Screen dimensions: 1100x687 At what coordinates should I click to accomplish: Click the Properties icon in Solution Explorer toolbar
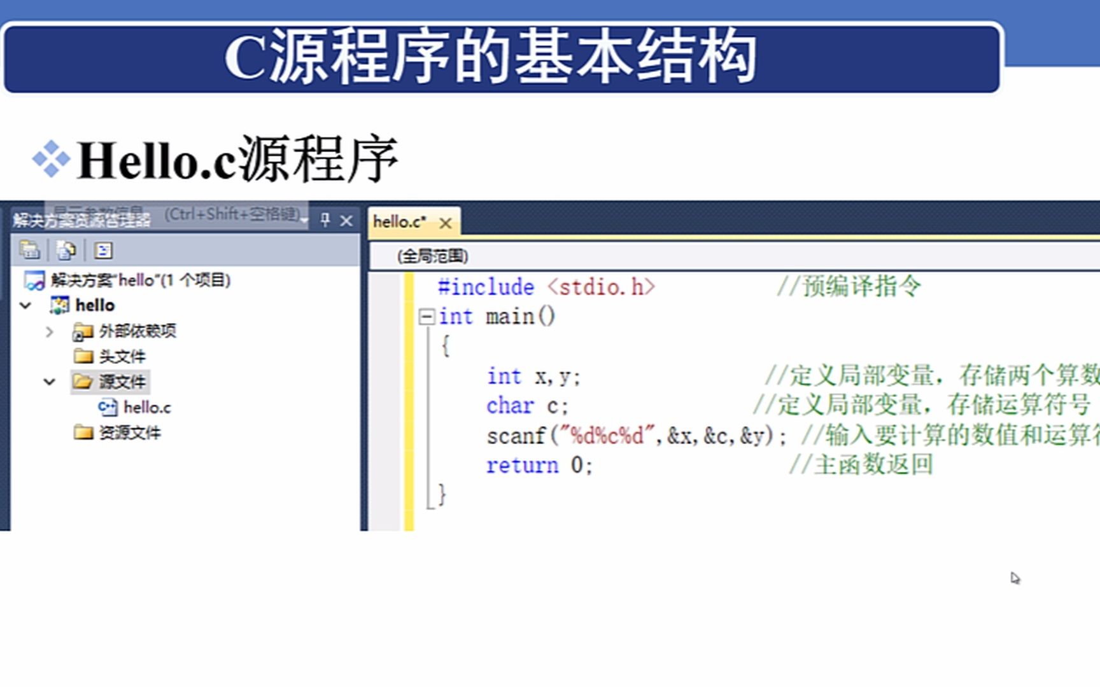tap(29, 250)
